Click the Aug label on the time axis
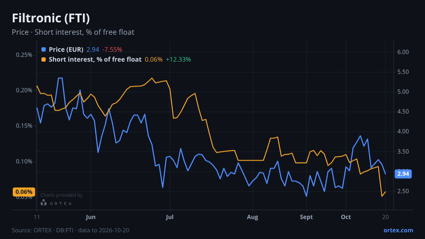 253,217
